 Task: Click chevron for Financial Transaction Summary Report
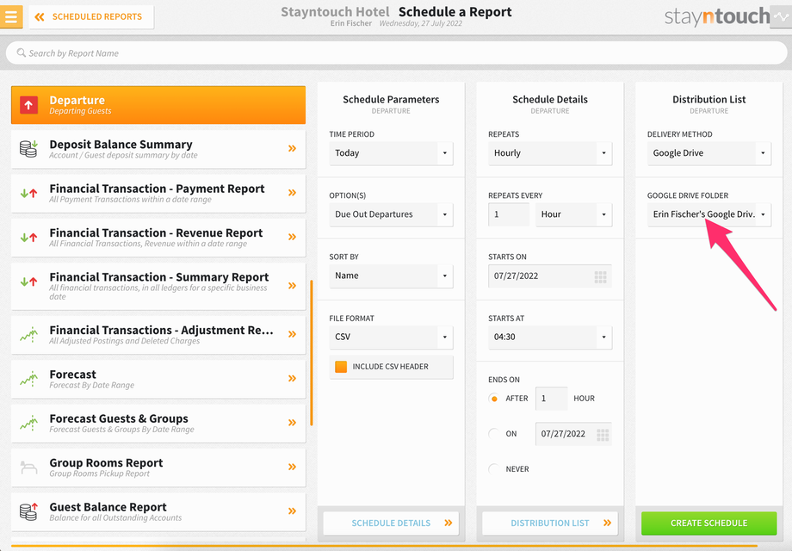pyautogui.click(x=292, y=286)
